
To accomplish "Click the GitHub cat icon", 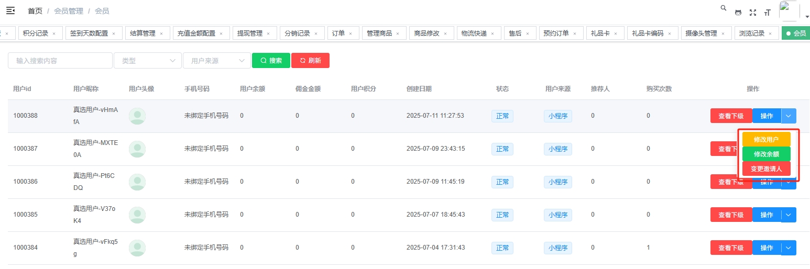I will (x=738, y=13).
